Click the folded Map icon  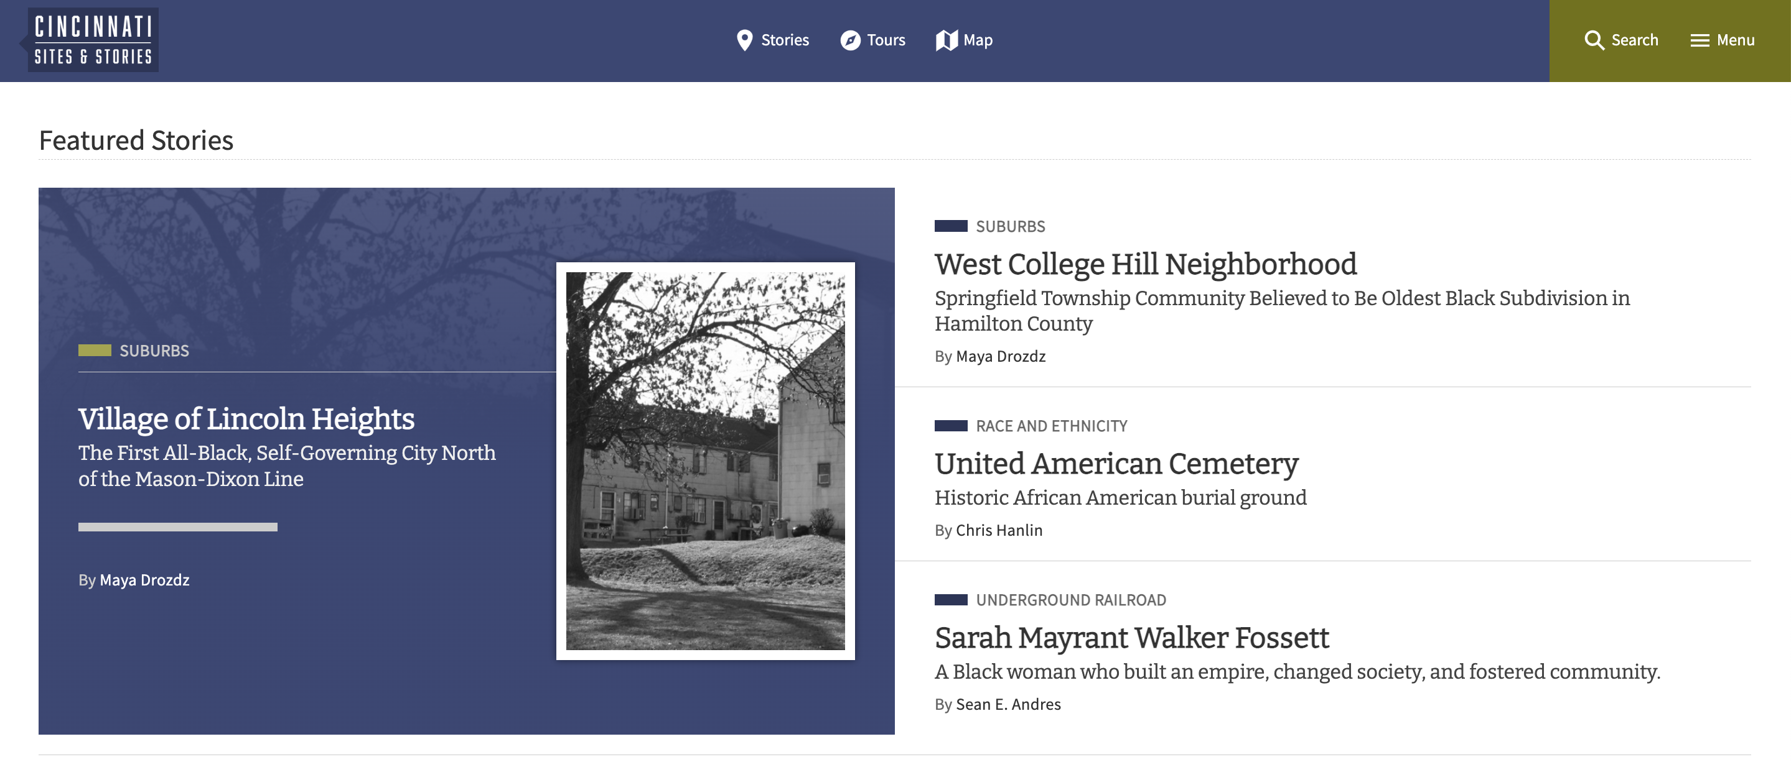pos(947,40)
